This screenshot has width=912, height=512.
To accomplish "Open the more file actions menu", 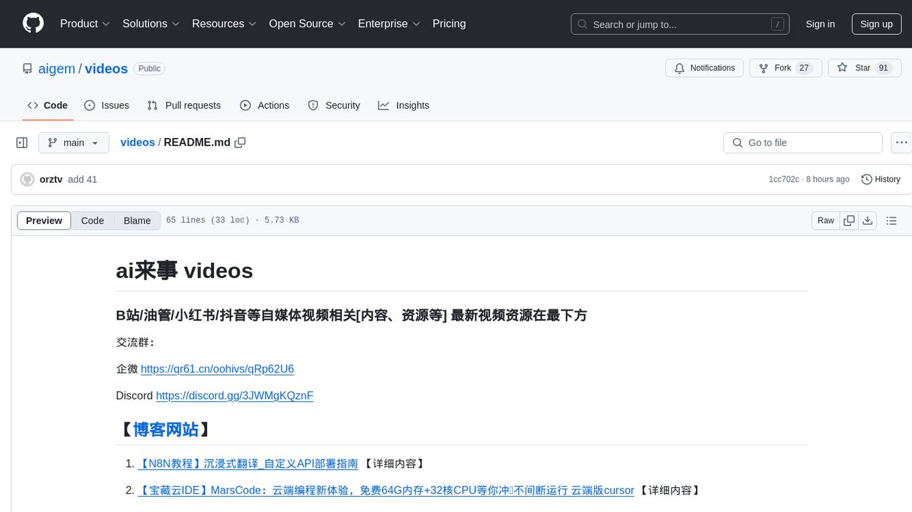I will 901,143.
